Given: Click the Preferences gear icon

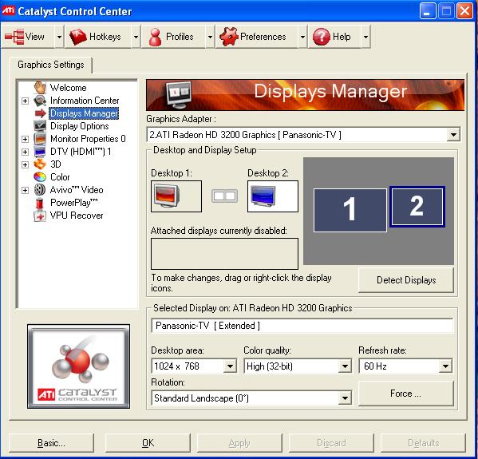Looking at the screenshot, I should tap(229, 37).
